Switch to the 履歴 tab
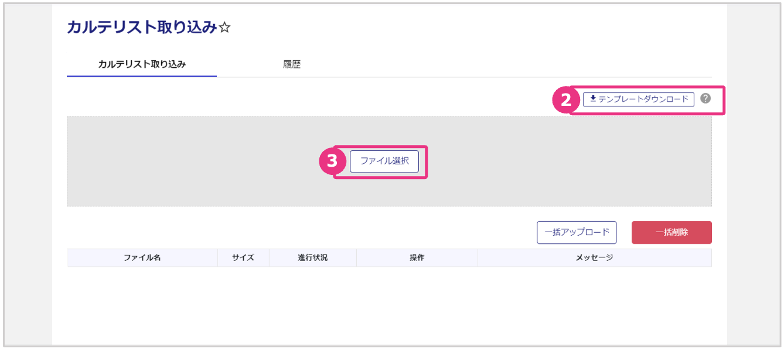 pyautogui.click(x=292, y=64)
